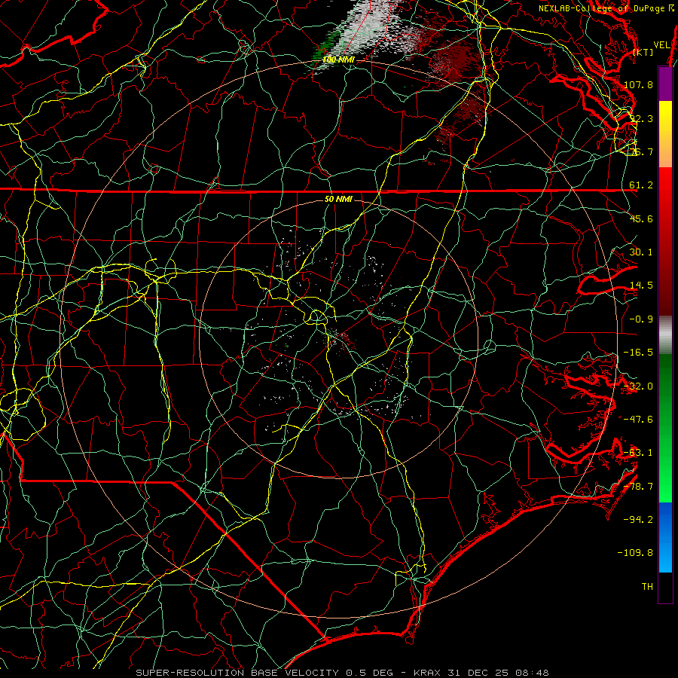Click the -32.0 velocity scale value
Image resolution: width=678 pixels, height=678 pixels.
[x=638, y=386]
